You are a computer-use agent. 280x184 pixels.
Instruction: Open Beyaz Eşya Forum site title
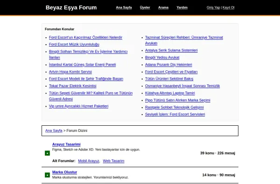pyautogui.click(x=71, y=7)
